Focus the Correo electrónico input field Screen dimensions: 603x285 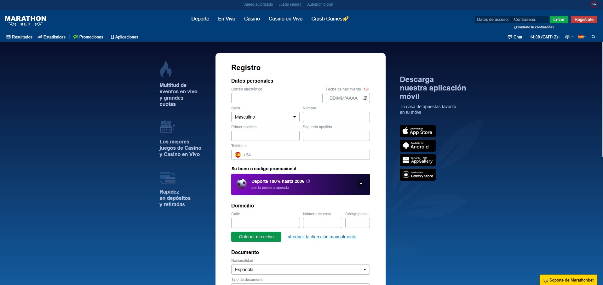pos(277,98)
